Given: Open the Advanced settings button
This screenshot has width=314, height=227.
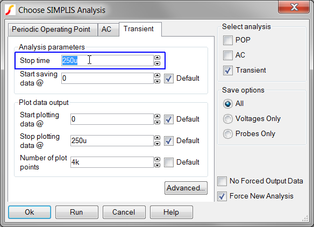Looking at the screenshot, I should [x=186, y=188].
